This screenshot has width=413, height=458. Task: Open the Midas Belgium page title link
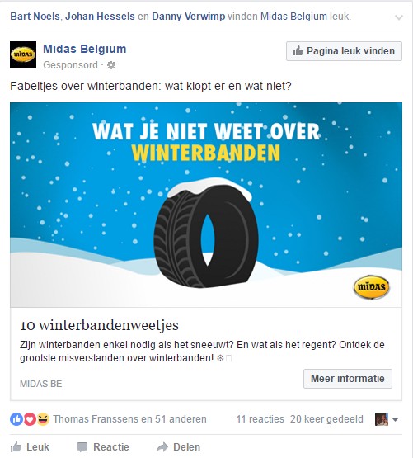(85, 49)
